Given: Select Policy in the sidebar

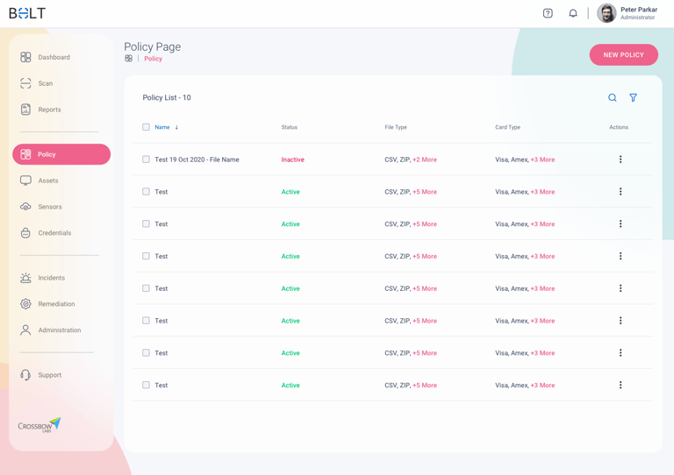Looking at the screenshot, I should [61, 154].
